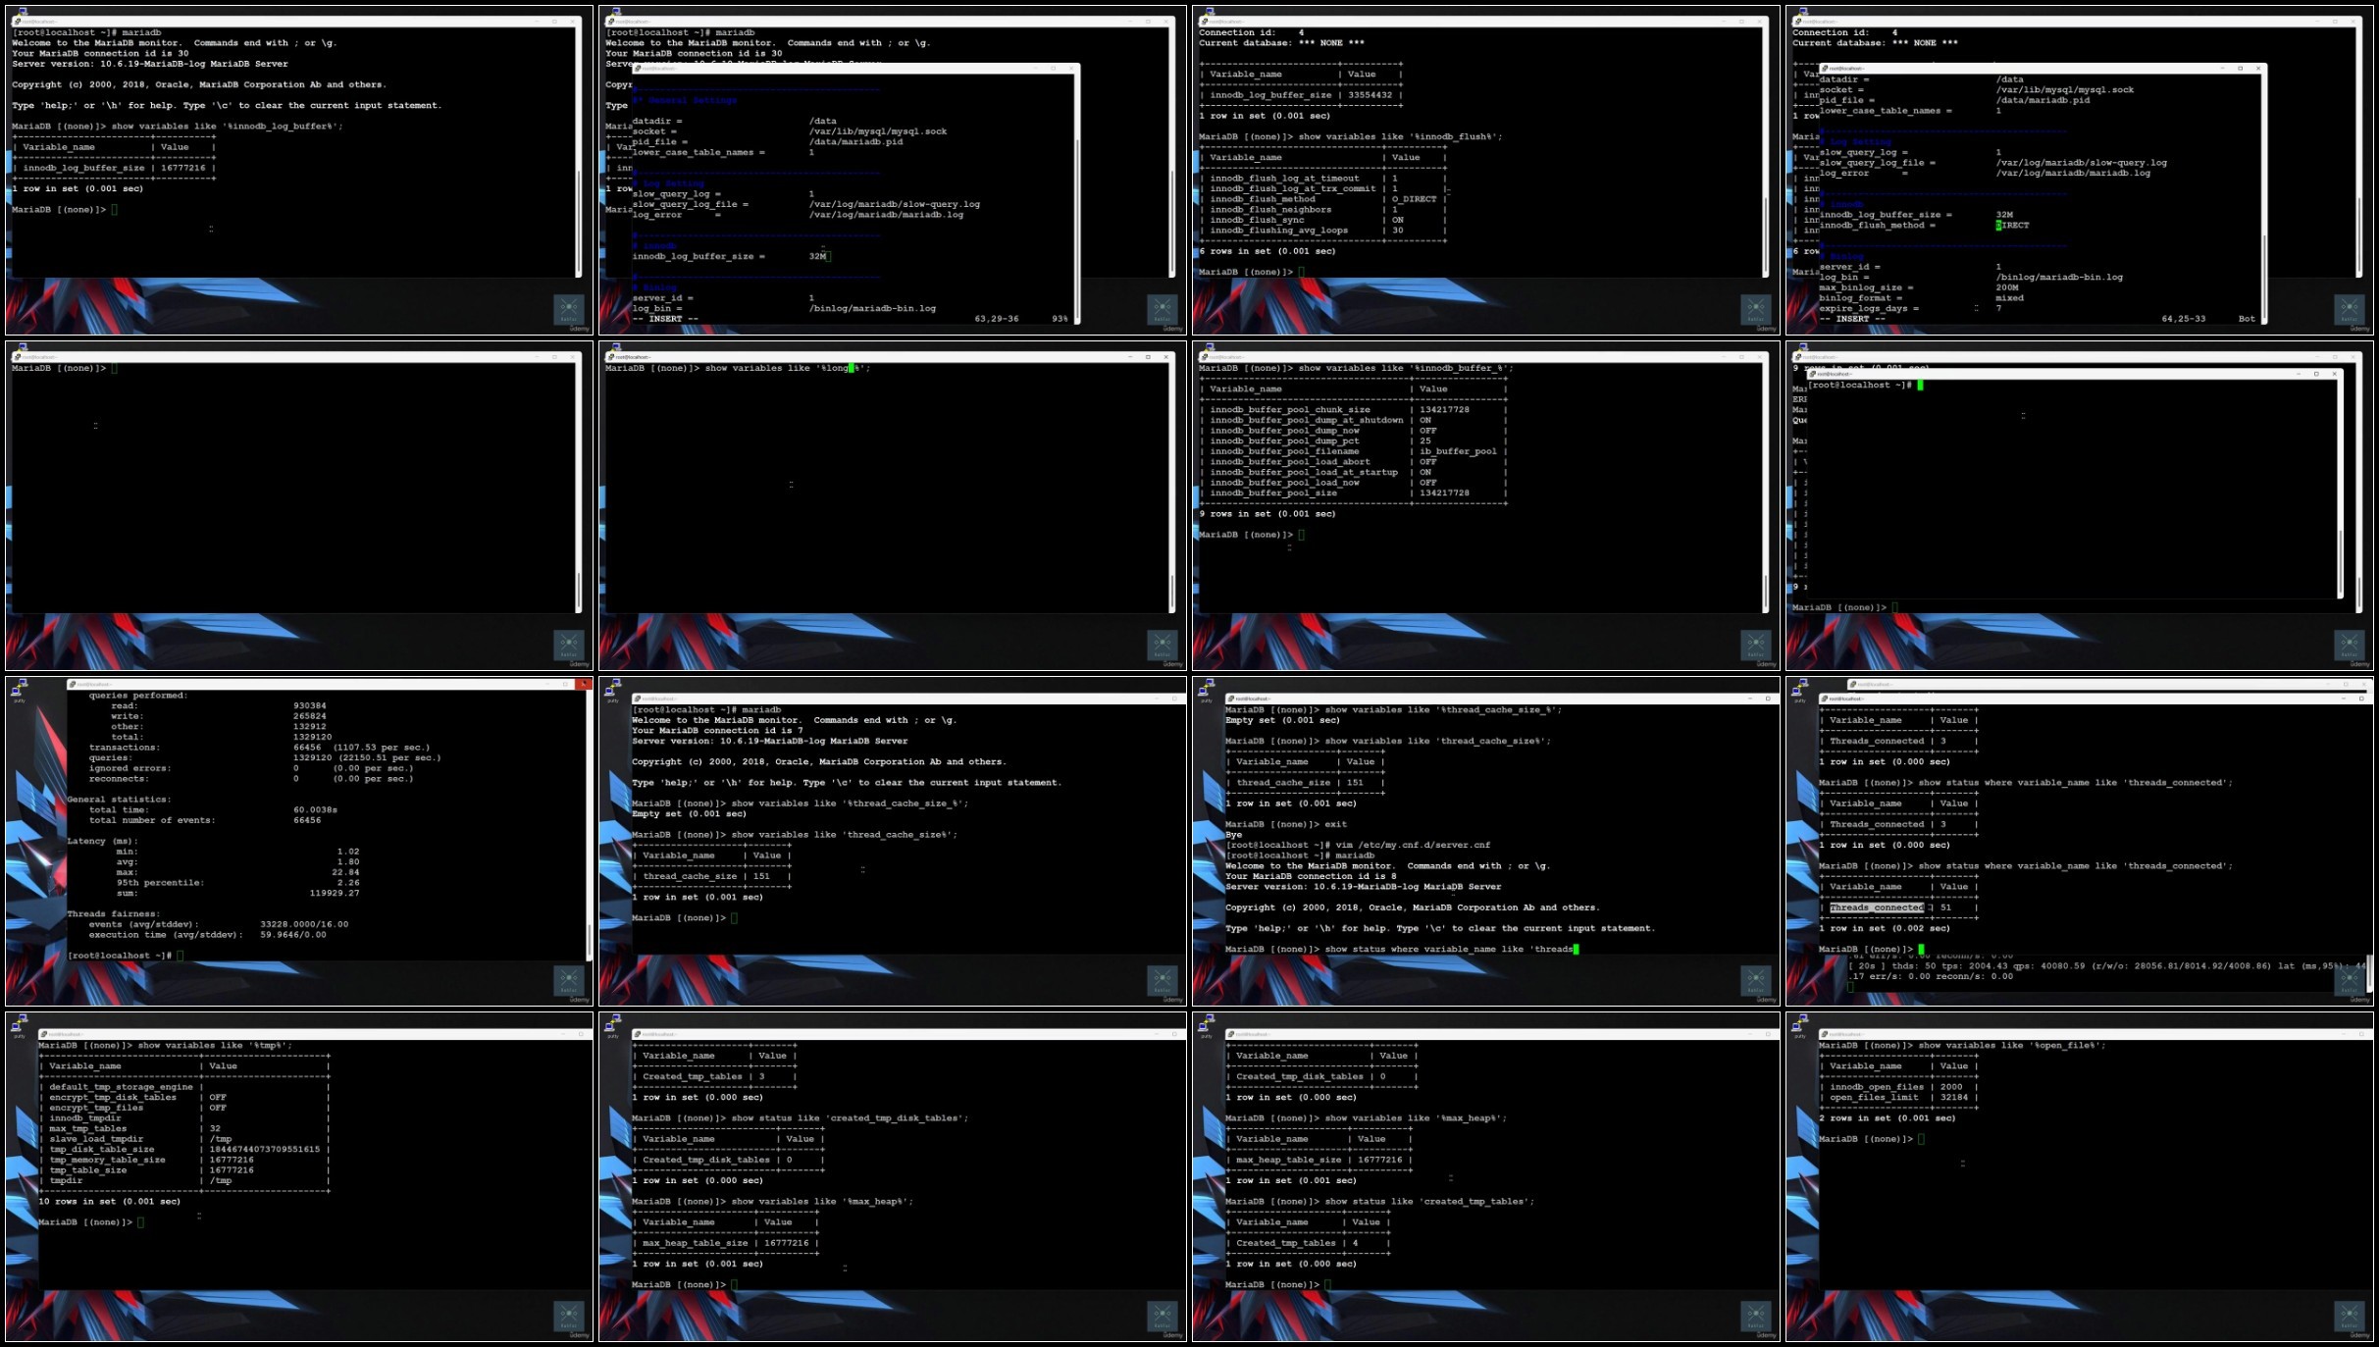Viewport: 2379px width, 1347px height.
Task: Click the '9 rows in set (0.001 sec)' line
Action: coord(1267,514)
